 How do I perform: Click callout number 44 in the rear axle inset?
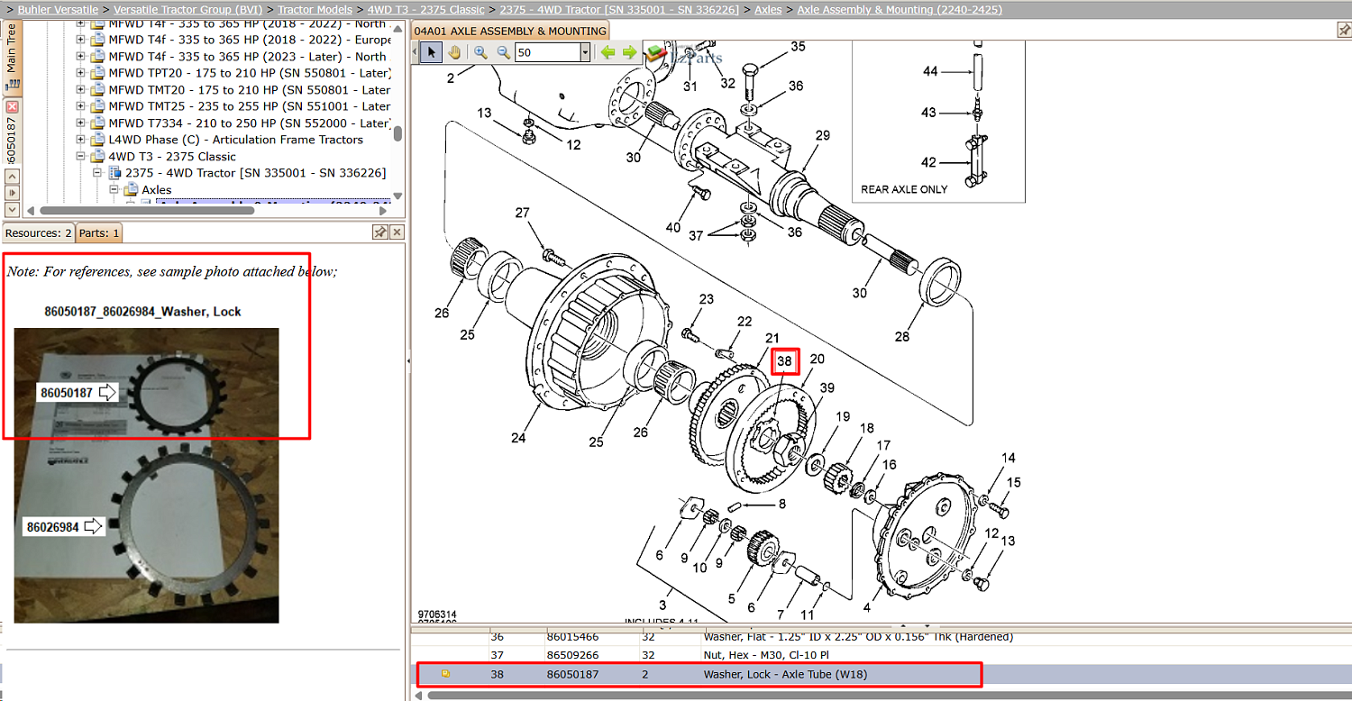click(x=930, y=71)
